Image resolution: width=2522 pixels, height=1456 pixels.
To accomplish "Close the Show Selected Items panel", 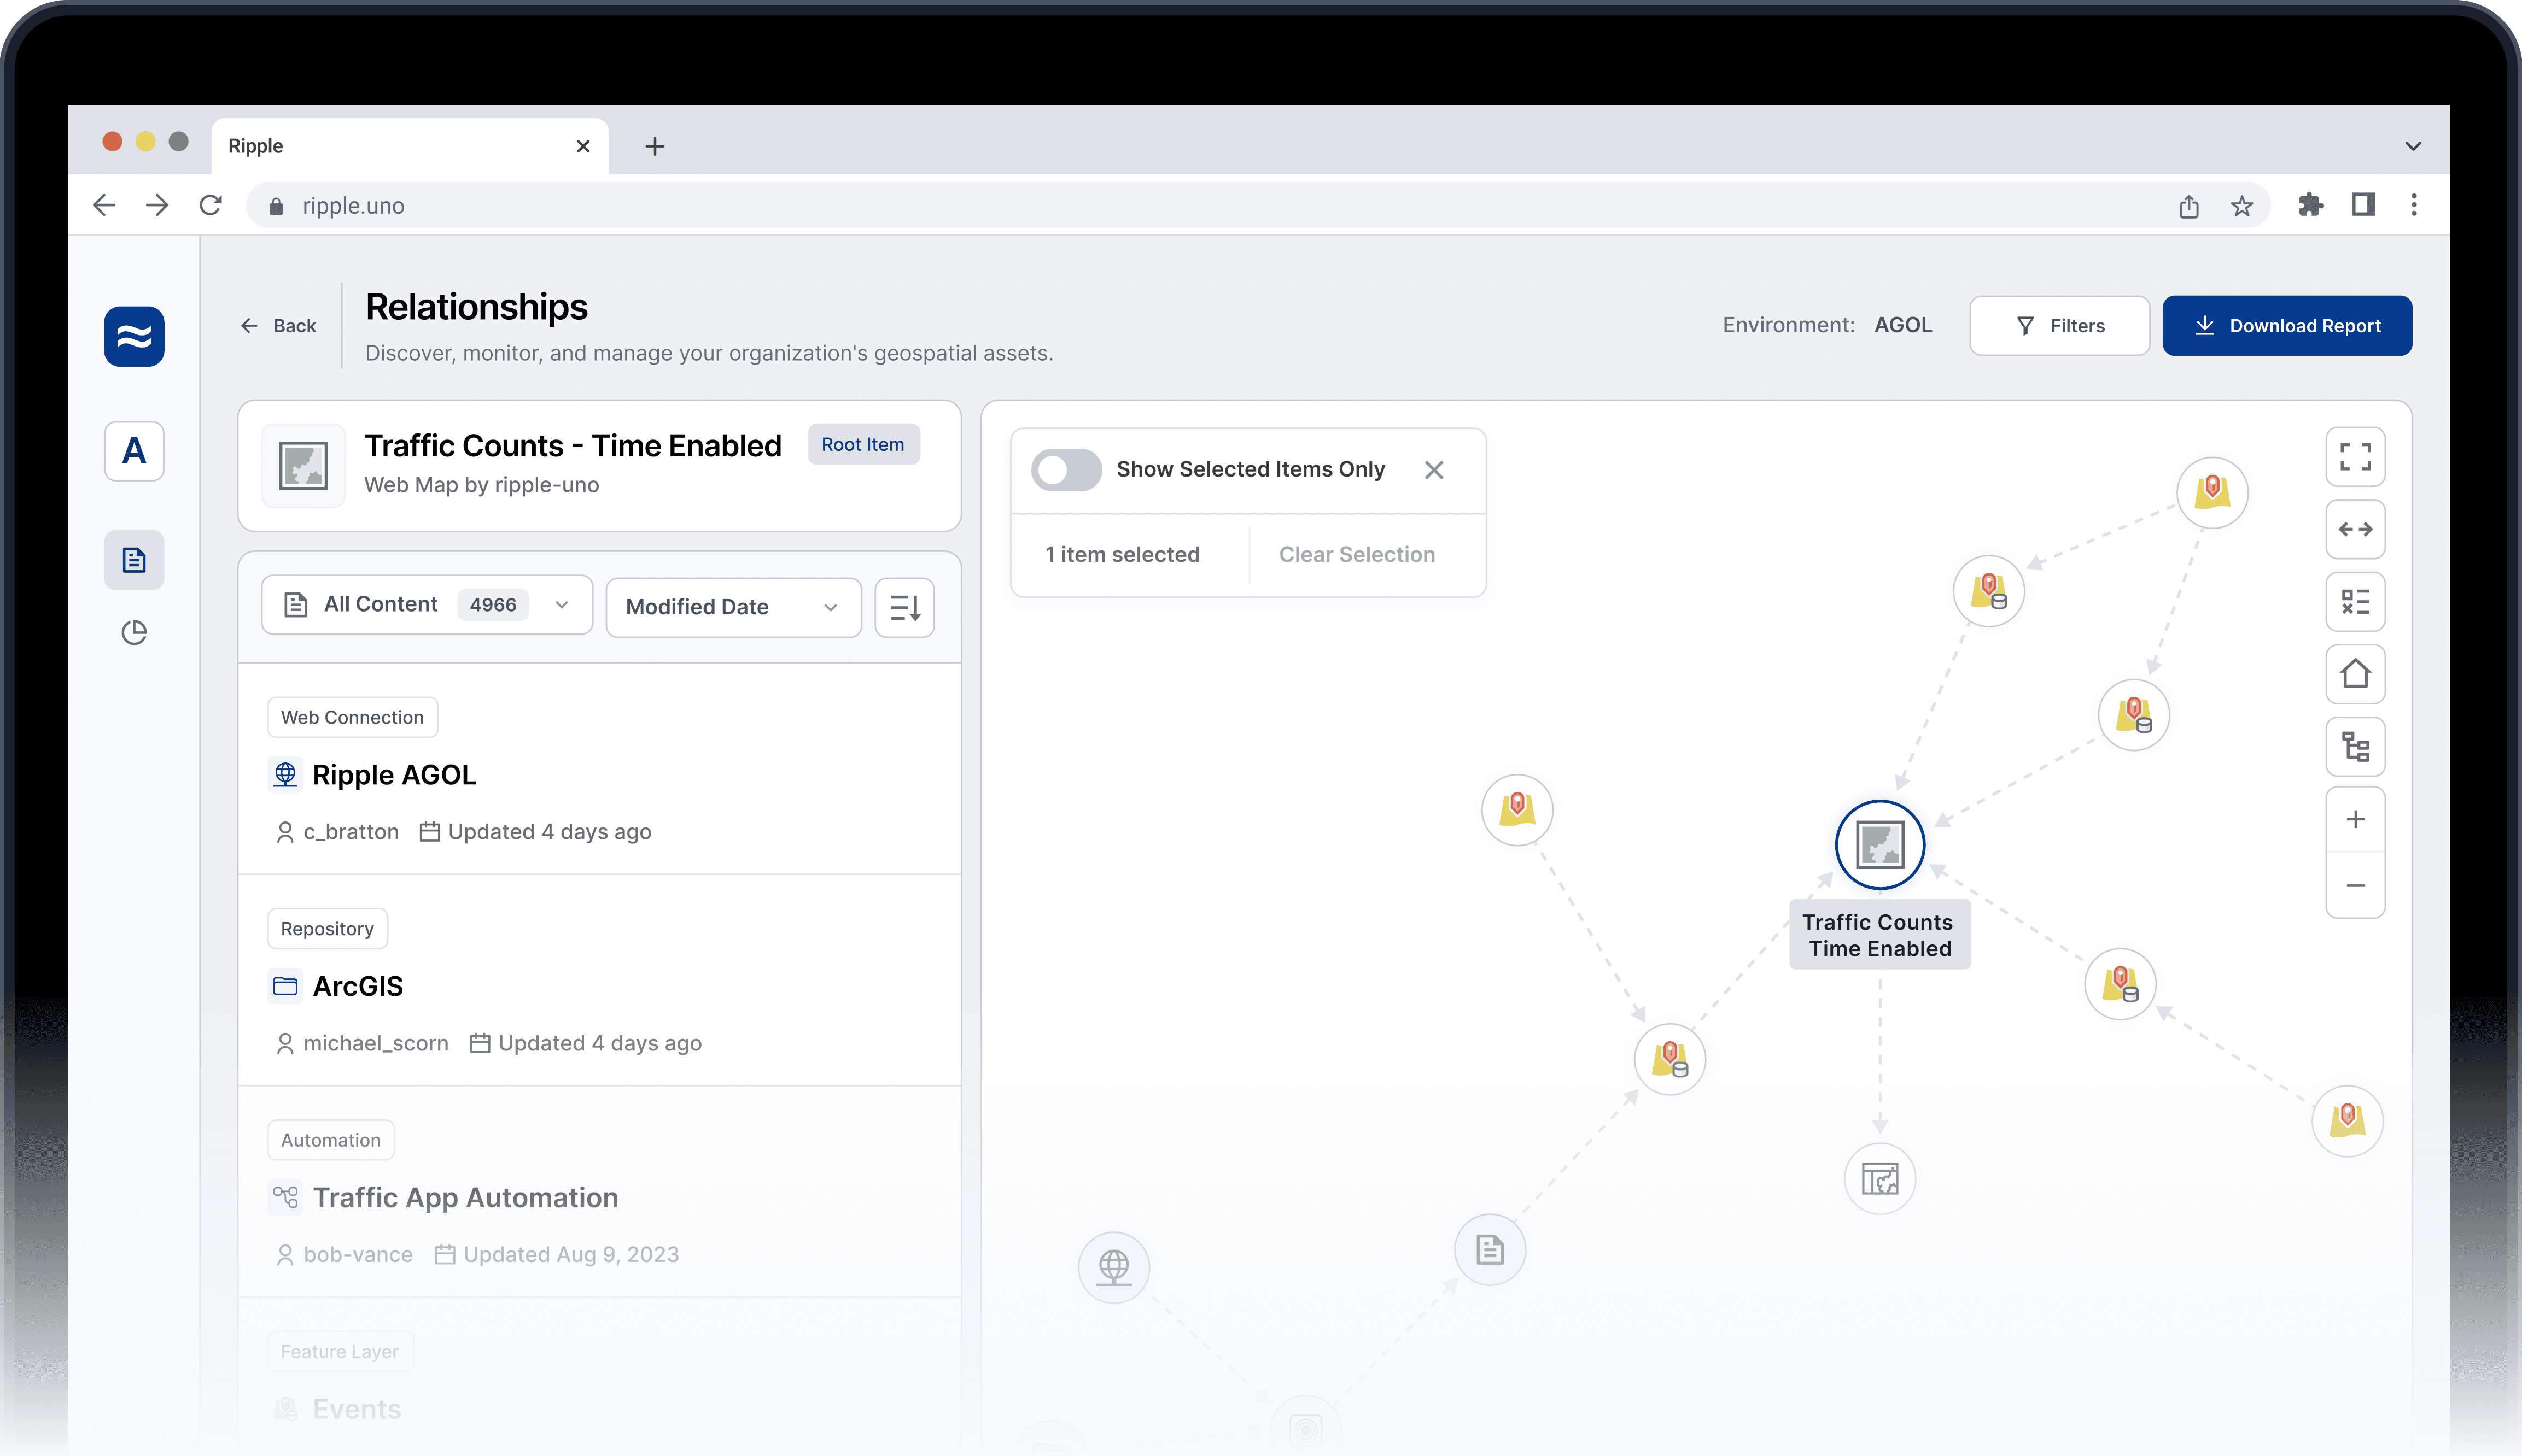I will 1434,470.
